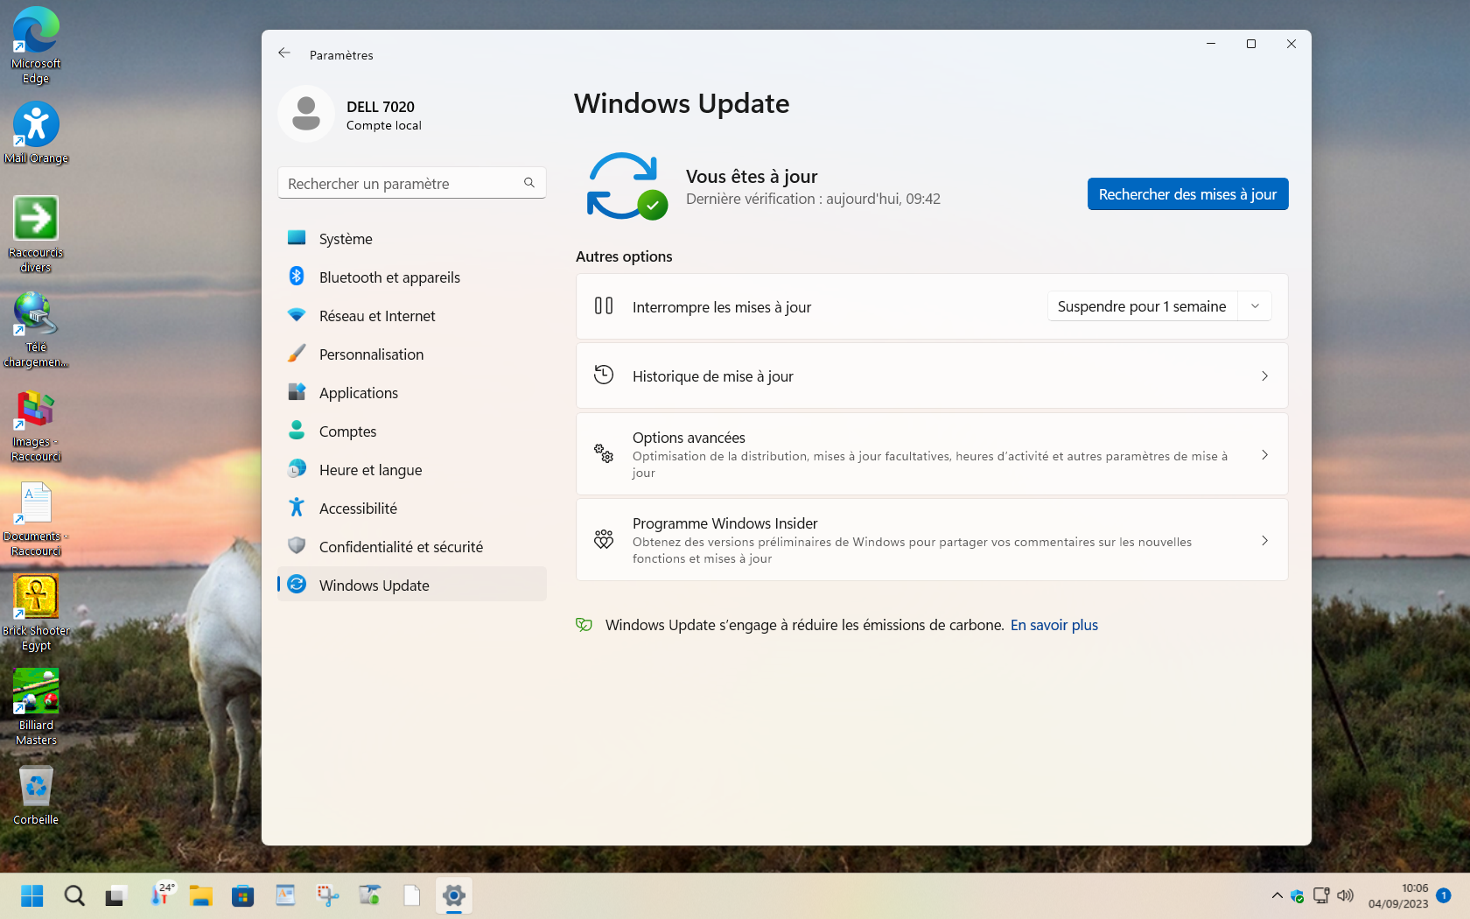Click the Windows Update sync status icon
Screen dimensions: 1470x919
click(x=626, y=186)
